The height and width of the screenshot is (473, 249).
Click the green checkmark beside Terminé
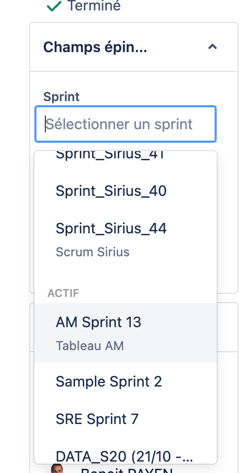pos(54,6)
